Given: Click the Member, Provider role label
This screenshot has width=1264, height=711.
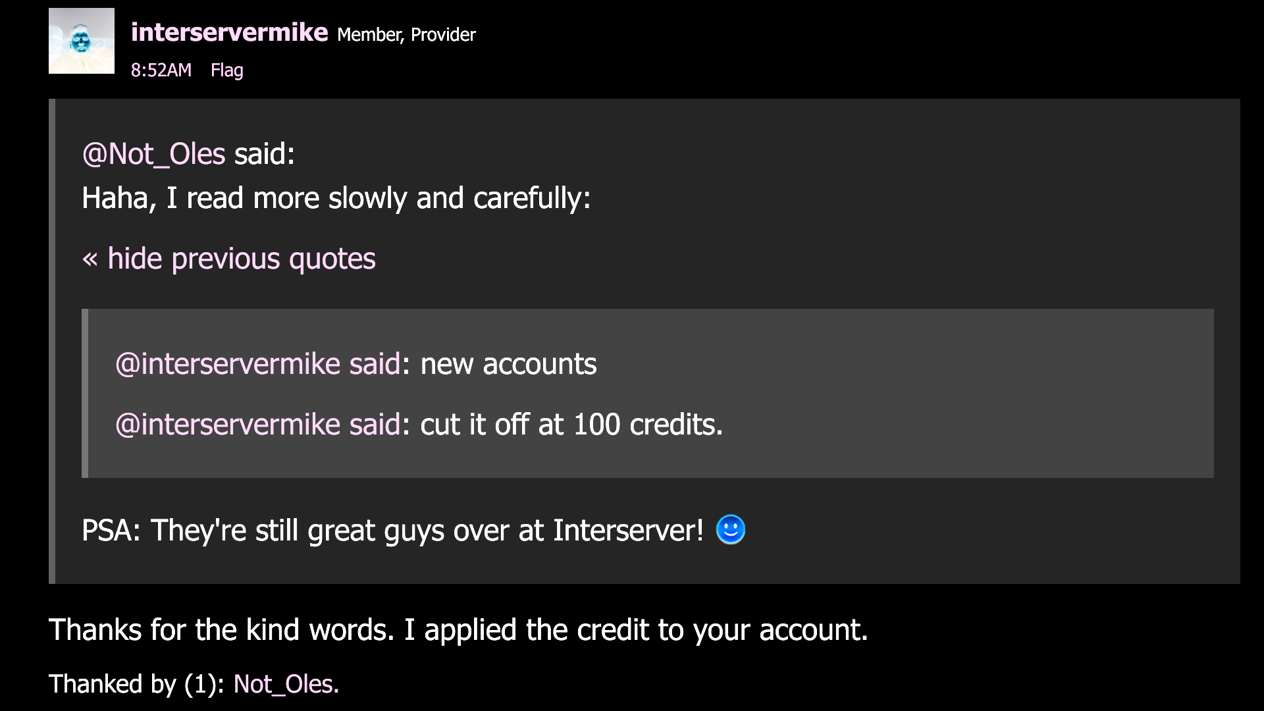Looking at the screenshot, I should (x=406, y=34).
